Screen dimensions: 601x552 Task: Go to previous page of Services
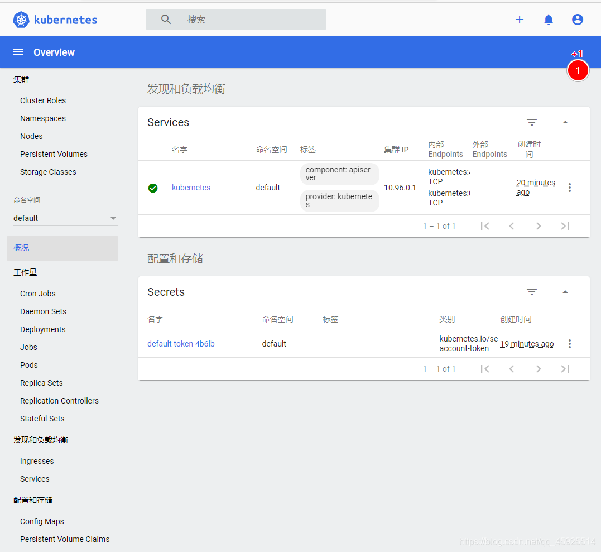click(512, 226)
